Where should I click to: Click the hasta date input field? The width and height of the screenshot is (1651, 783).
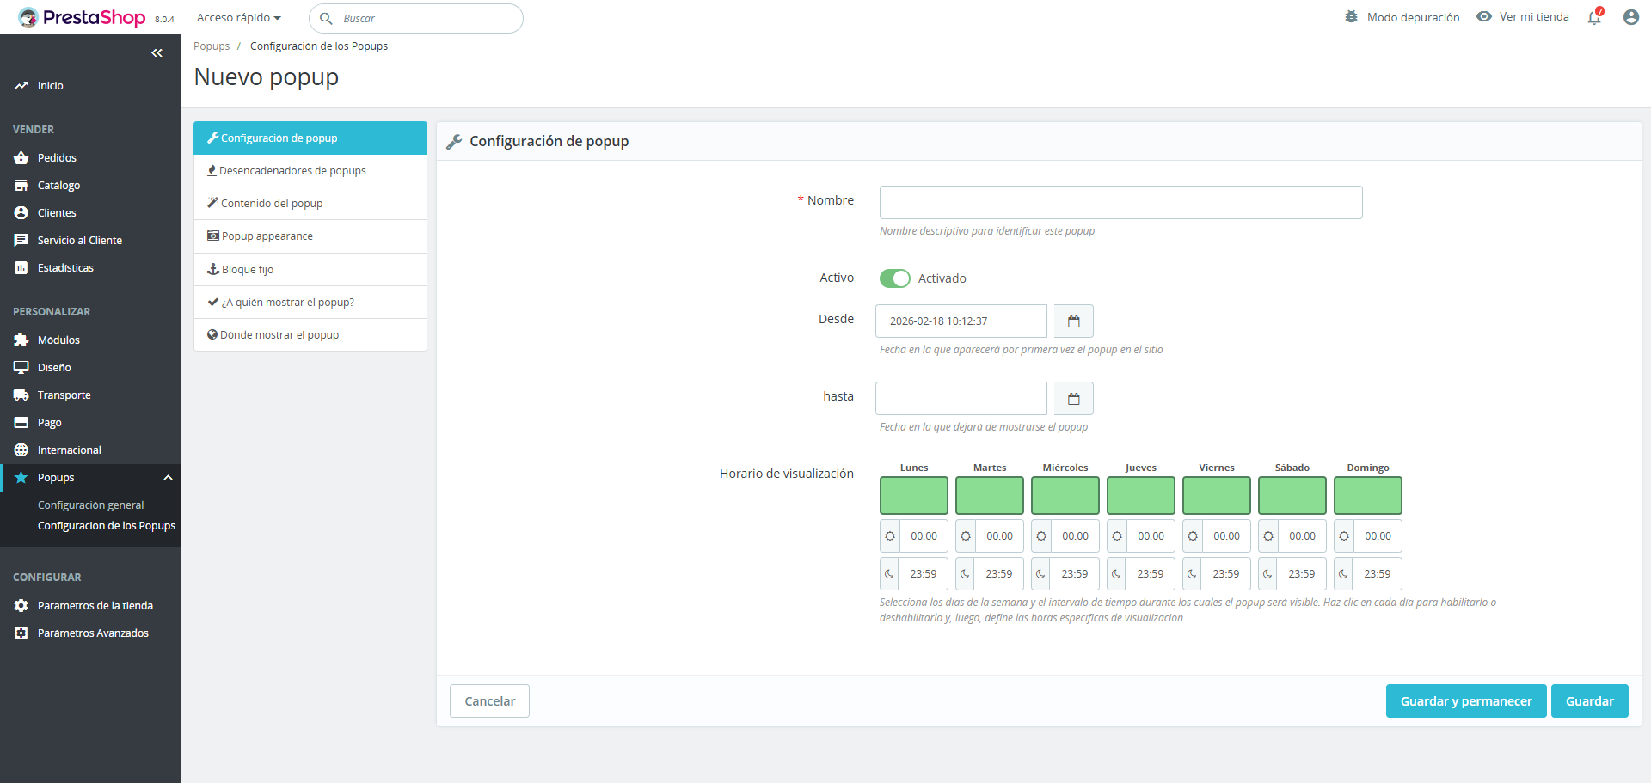pos(961,399)
